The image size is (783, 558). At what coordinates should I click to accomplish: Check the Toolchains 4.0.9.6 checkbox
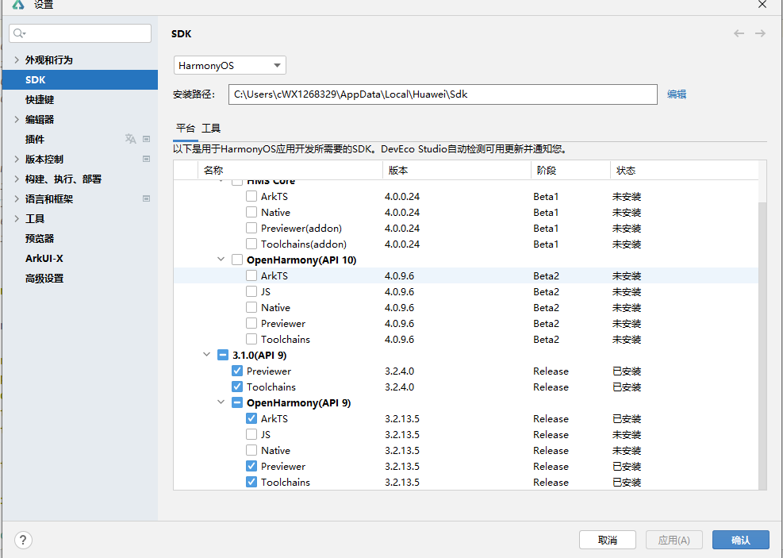pyautogui.click(x=251, y=339)
